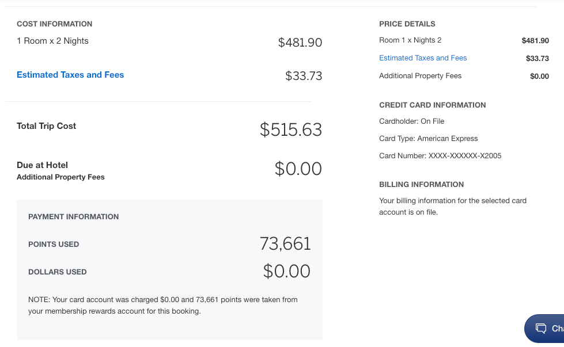The image size is (564, 347).
Task: Click the $515.63 Total Trip Cost amount
Action: 290,129
